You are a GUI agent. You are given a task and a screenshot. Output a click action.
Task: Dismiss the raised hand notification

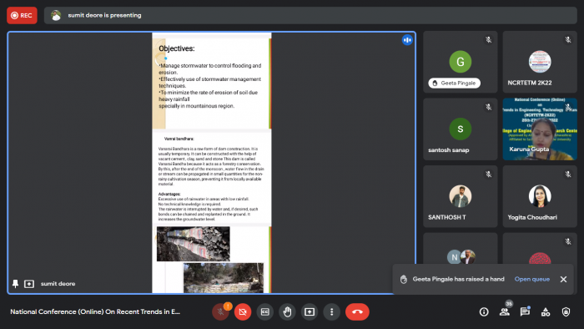click(563, 279)
